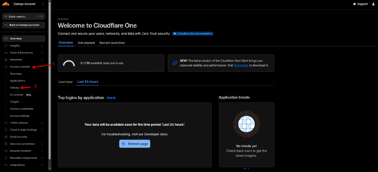Click the breadcrumb Overview text above heading
The width and height of the screenshot is (378, 172).
(63, 18)
